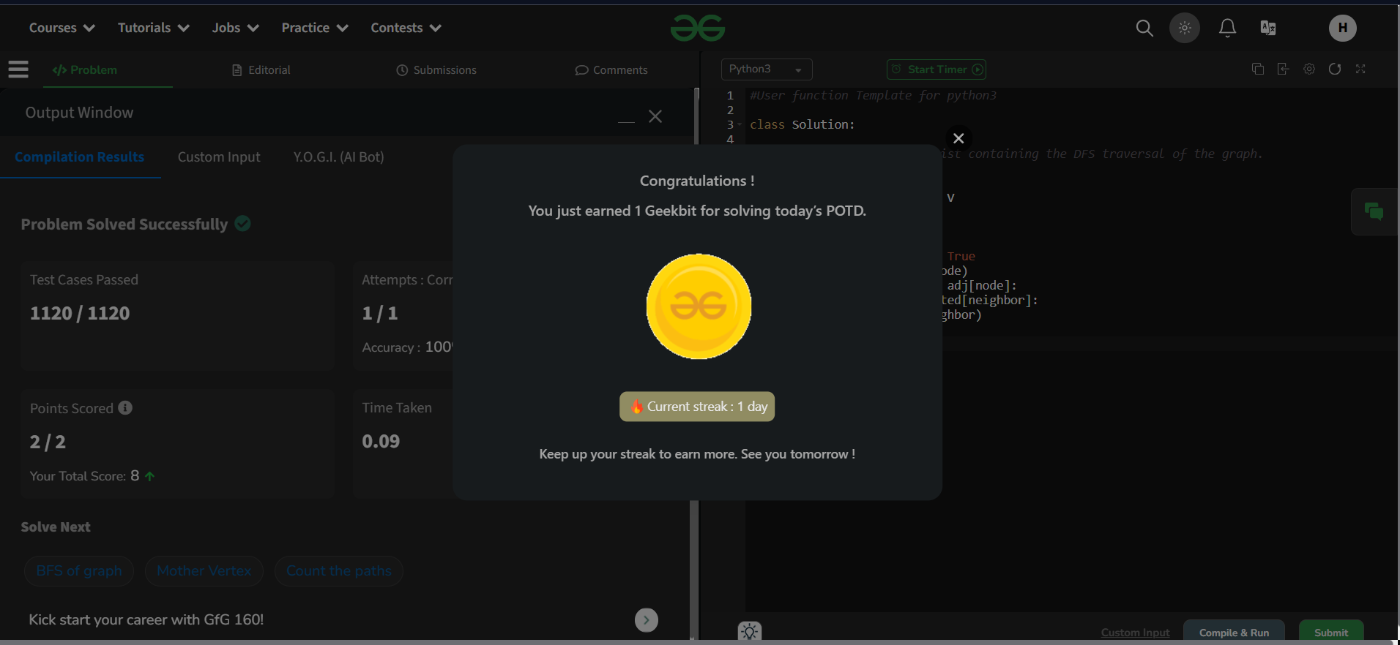
Task: Open the Y.O.G.I. (AI Bot) tab
Action: 338,157
